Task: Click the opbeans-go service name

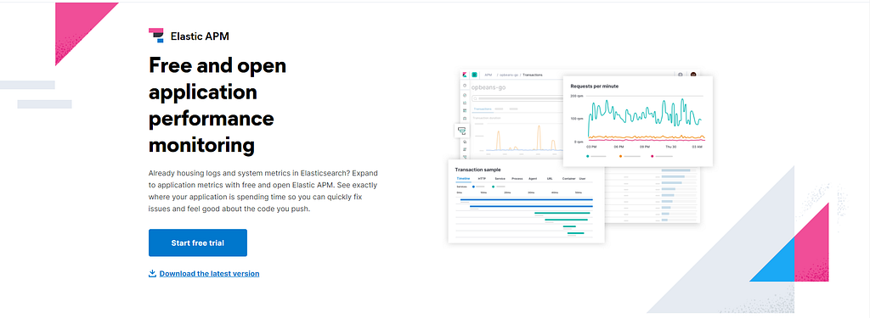Action: [x=489, y=87]
